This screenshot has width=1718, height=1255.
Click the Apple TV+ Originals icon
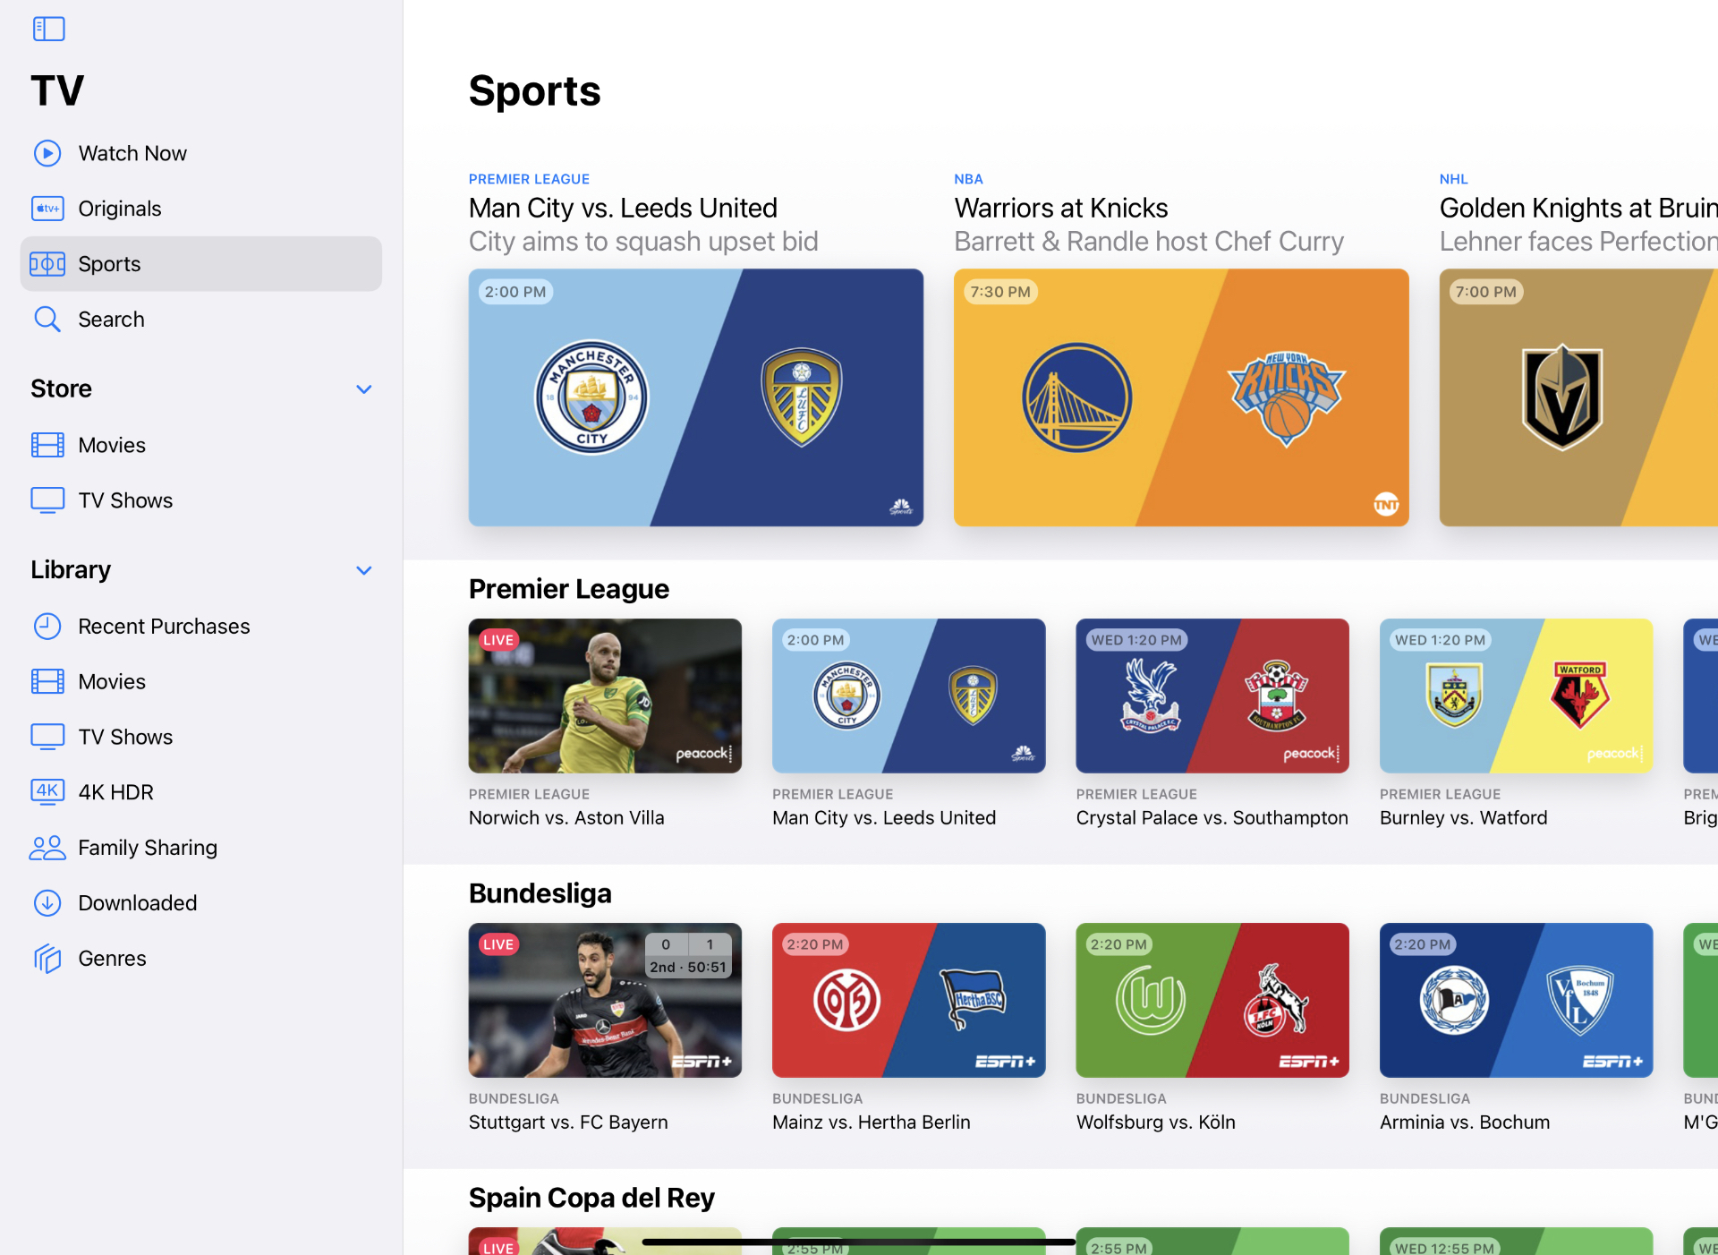click(x=47, y=209)
